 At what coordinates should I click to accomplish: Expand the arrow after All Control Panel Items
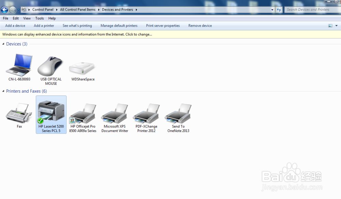(99, 10)
